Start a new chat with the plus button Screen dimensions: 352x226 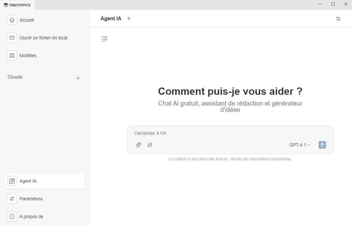pyautogui.click(x=129, y=18)
